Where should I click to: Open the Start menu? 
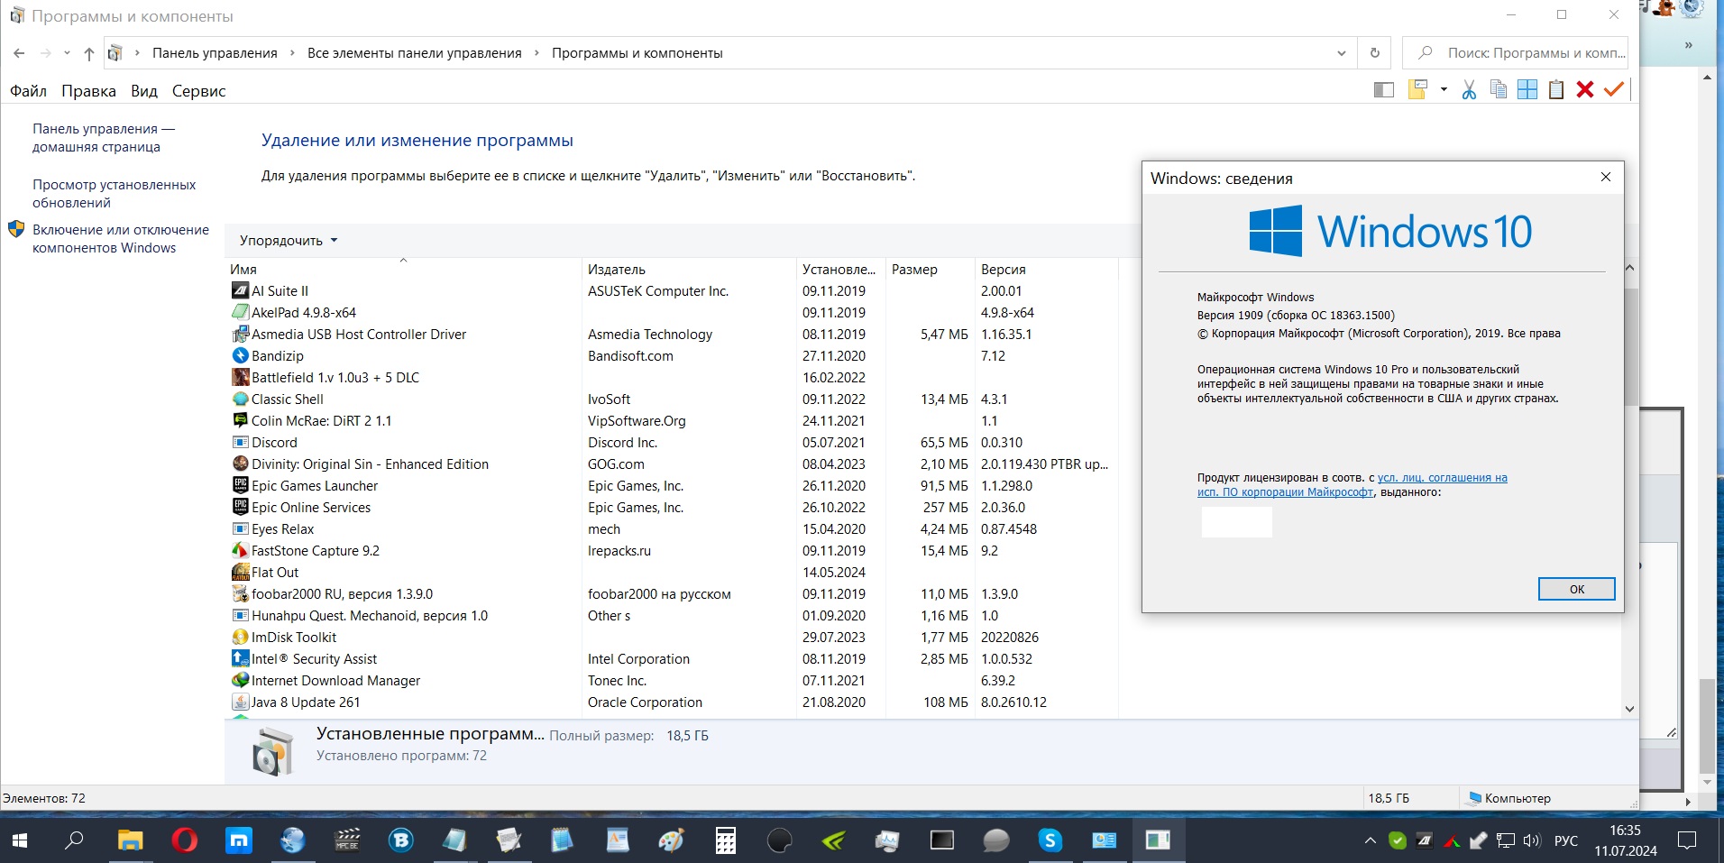click(x=20, y=841)
